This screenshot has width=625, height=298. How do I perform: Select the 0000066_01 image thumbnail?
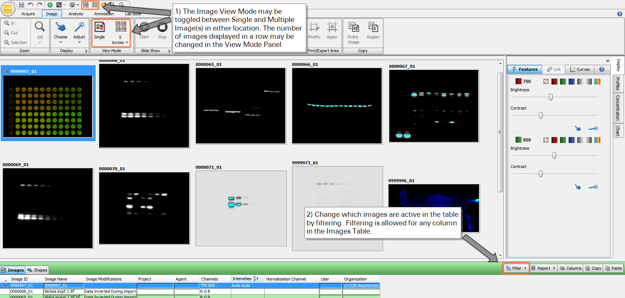[x=337, y=106]
